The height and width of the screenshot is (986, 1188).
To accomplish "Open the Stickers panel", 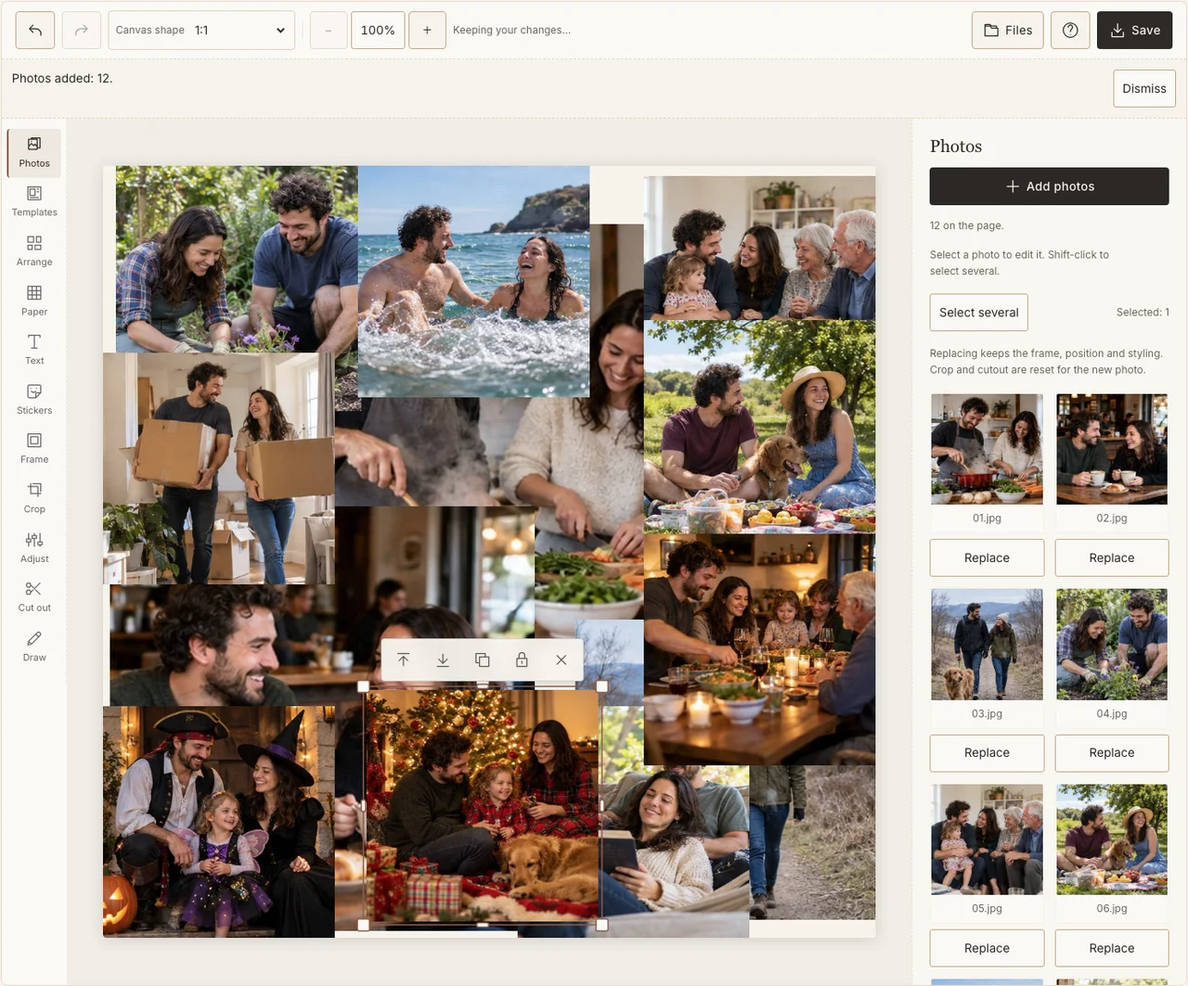I will (34, 400).
